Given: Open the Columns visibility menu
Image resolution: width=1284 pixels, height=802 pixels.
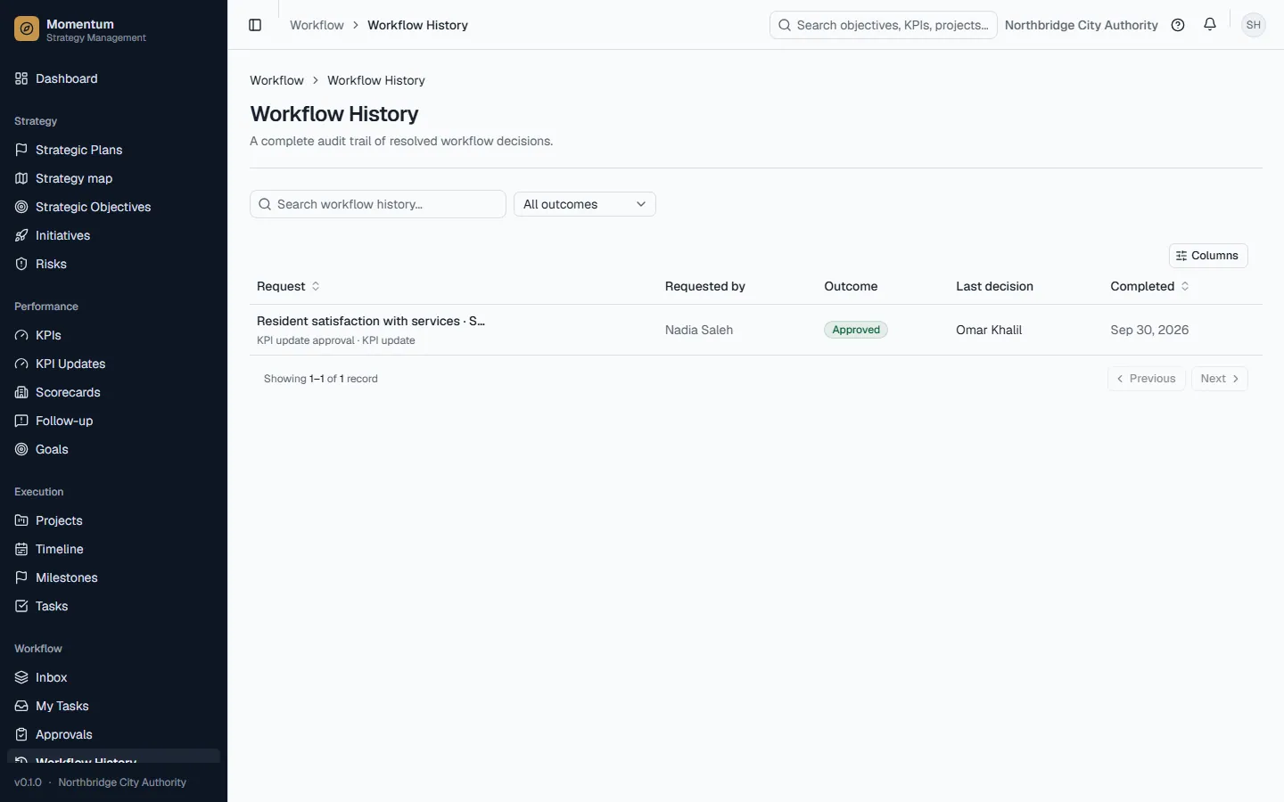Looking at the screenshot, I should 1208,256.
